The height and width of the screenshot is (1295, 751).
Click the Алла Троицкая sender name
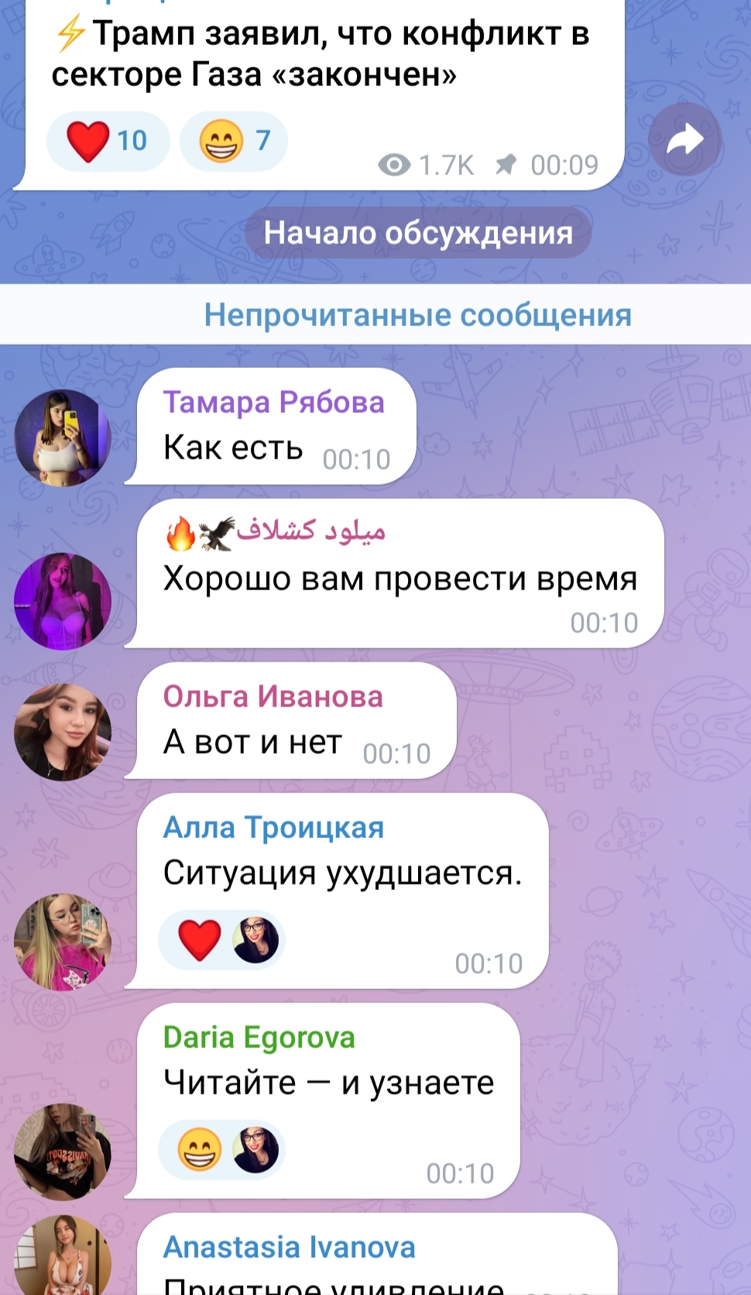tap(273, 827)
